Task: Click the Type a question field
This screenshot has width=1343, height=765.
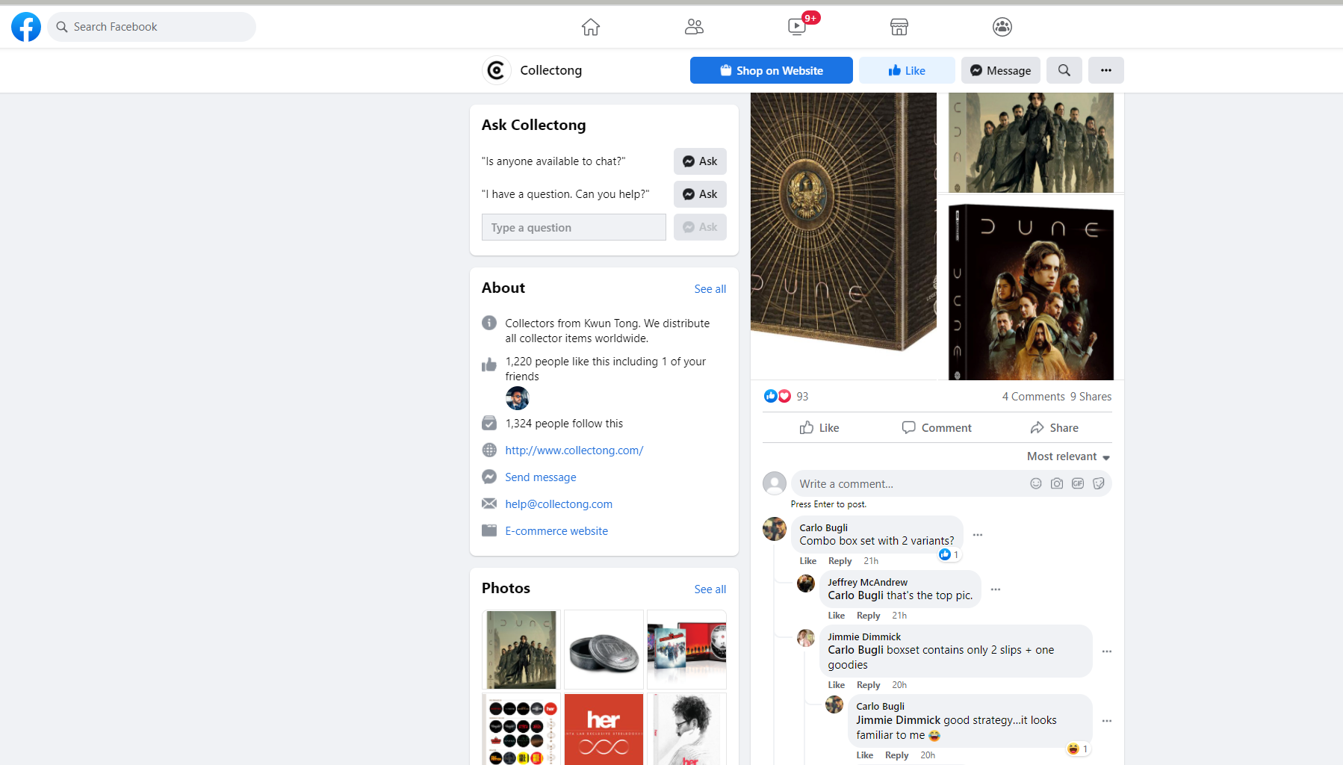Action: [574, 227]
